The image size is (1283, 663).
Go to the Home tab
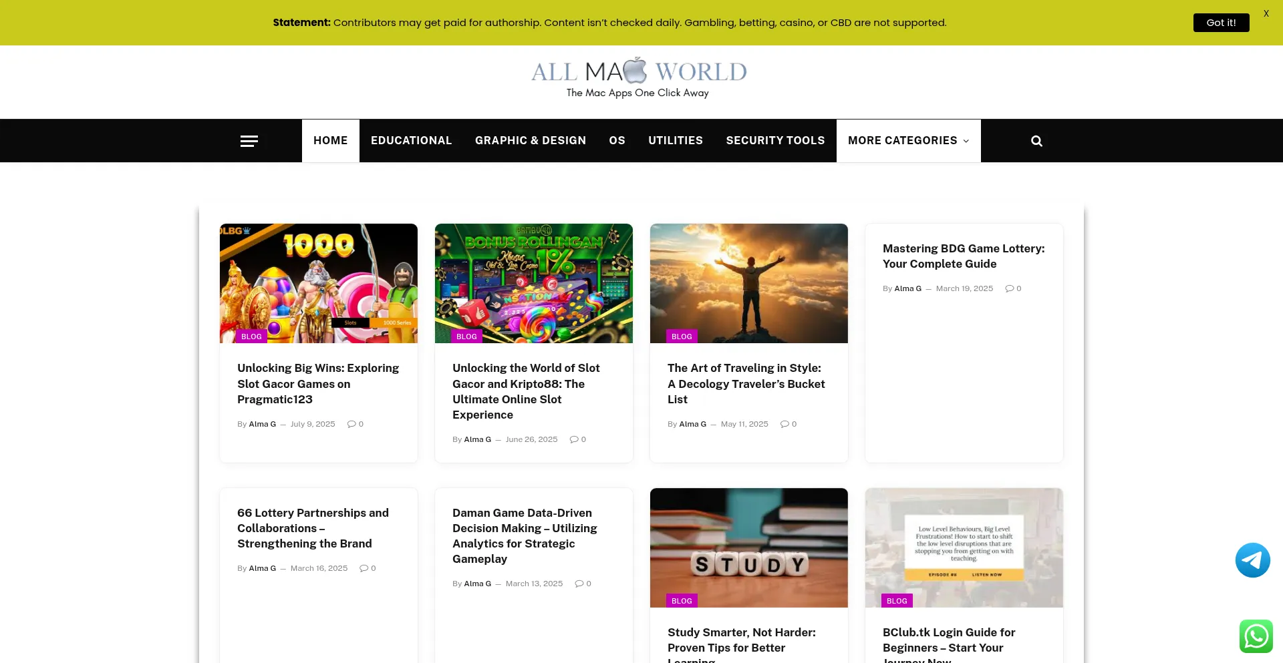tap(331, 141)
